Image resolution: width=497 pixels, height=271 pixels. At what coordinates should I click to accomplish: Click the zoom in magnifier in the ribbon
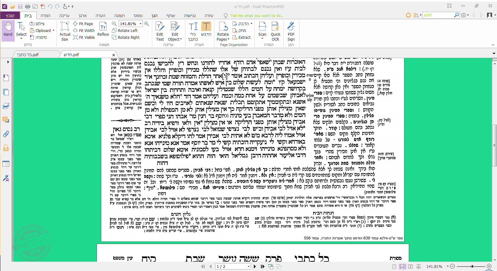(147, 24)
